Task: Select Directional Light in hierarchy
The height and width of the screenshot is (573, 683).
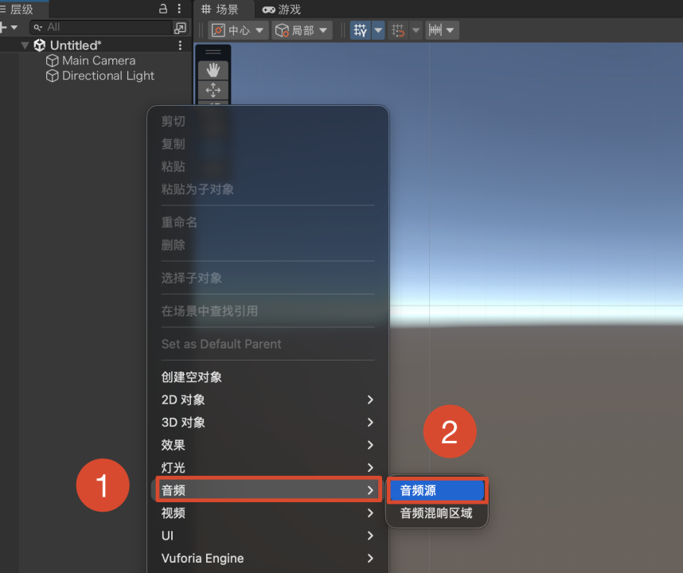Action: pos(108,76)
